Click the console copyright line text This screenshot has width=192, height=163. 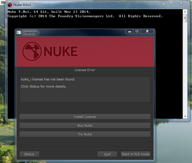point(85,16)
